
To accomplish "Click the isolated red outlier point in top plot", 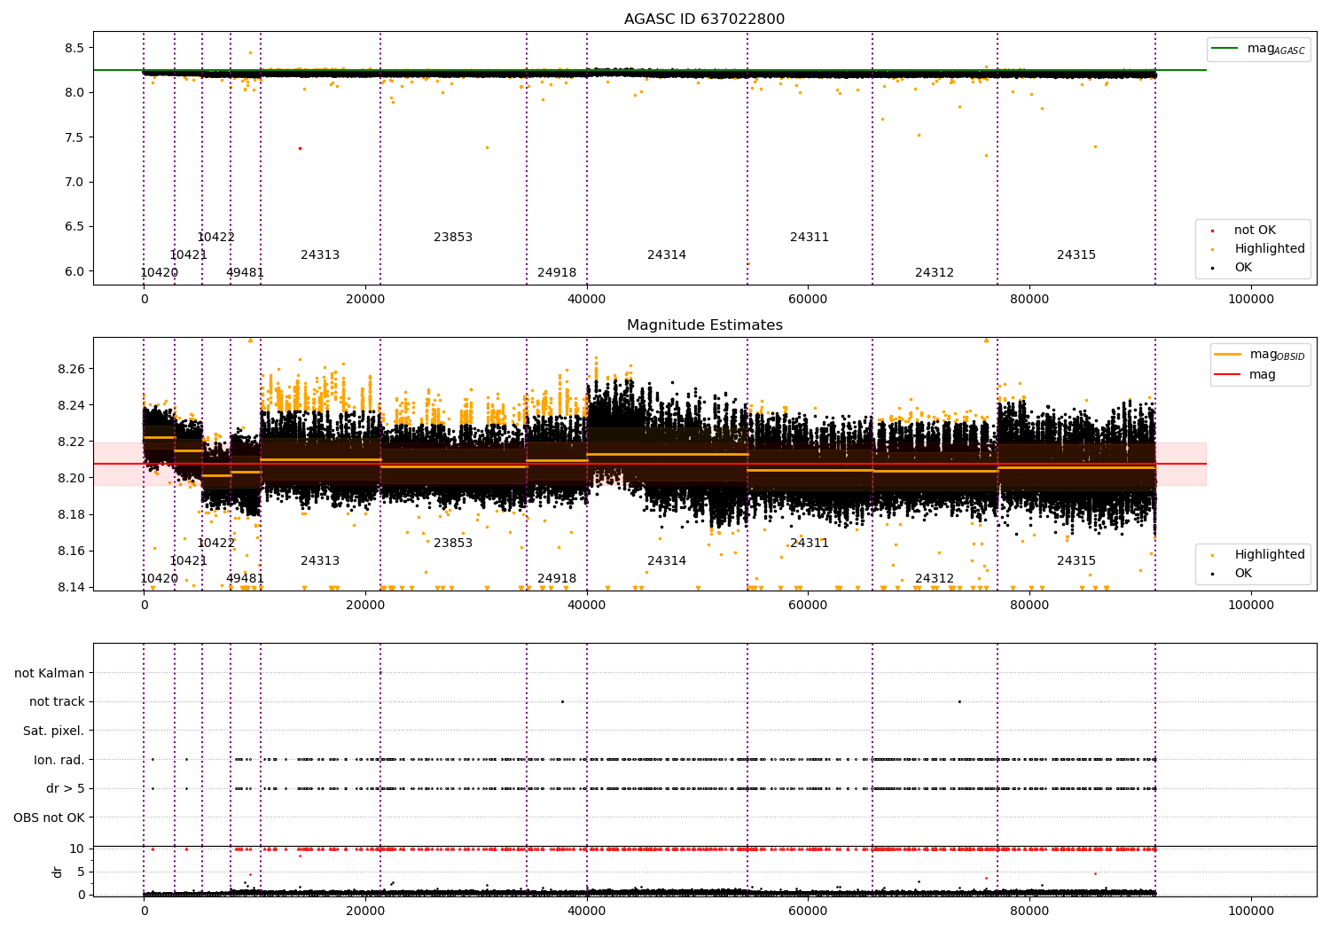I will (x=300, y=148).
